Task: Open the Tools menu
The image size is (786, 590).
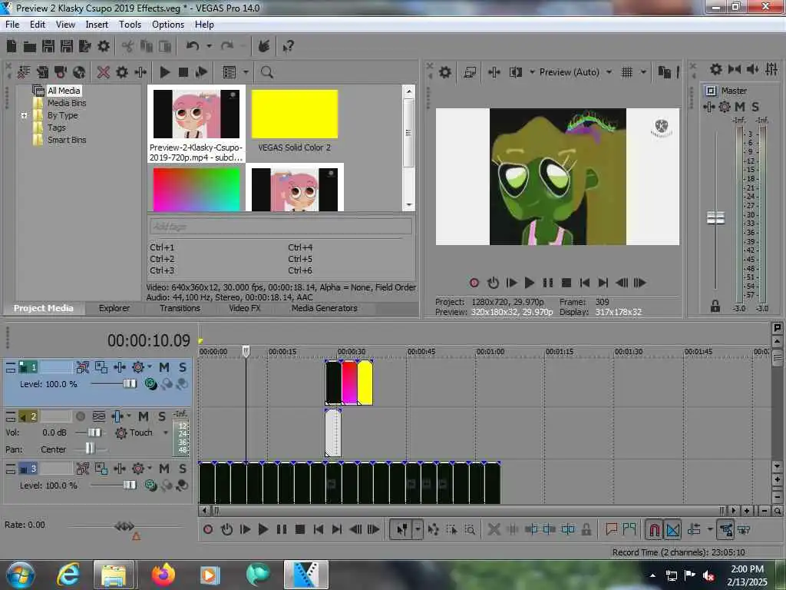Action: pos(130,24)
